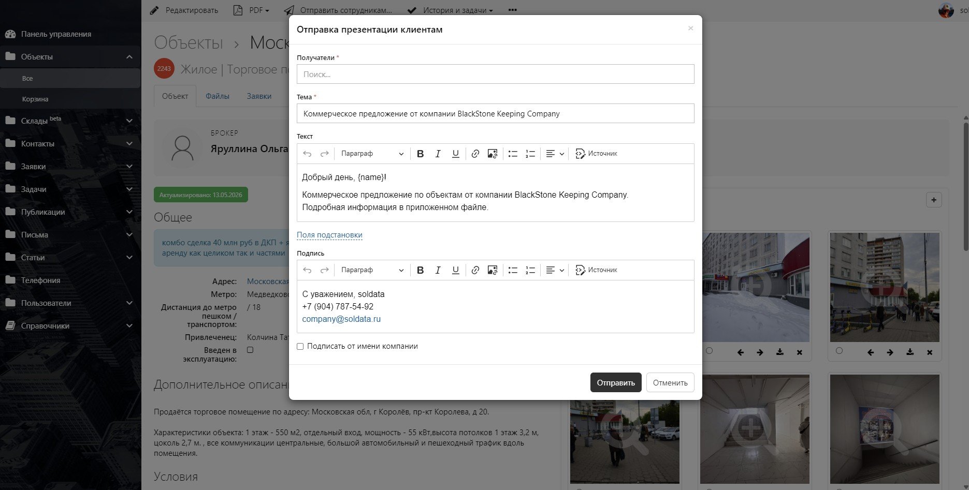Create bulleted list in the Текст editor
The image size is (969, 490).
click(513, 154)
